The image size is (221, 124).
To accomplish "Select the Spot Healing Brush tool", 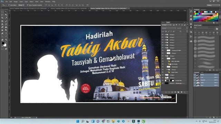I will [x=2, y=21].
